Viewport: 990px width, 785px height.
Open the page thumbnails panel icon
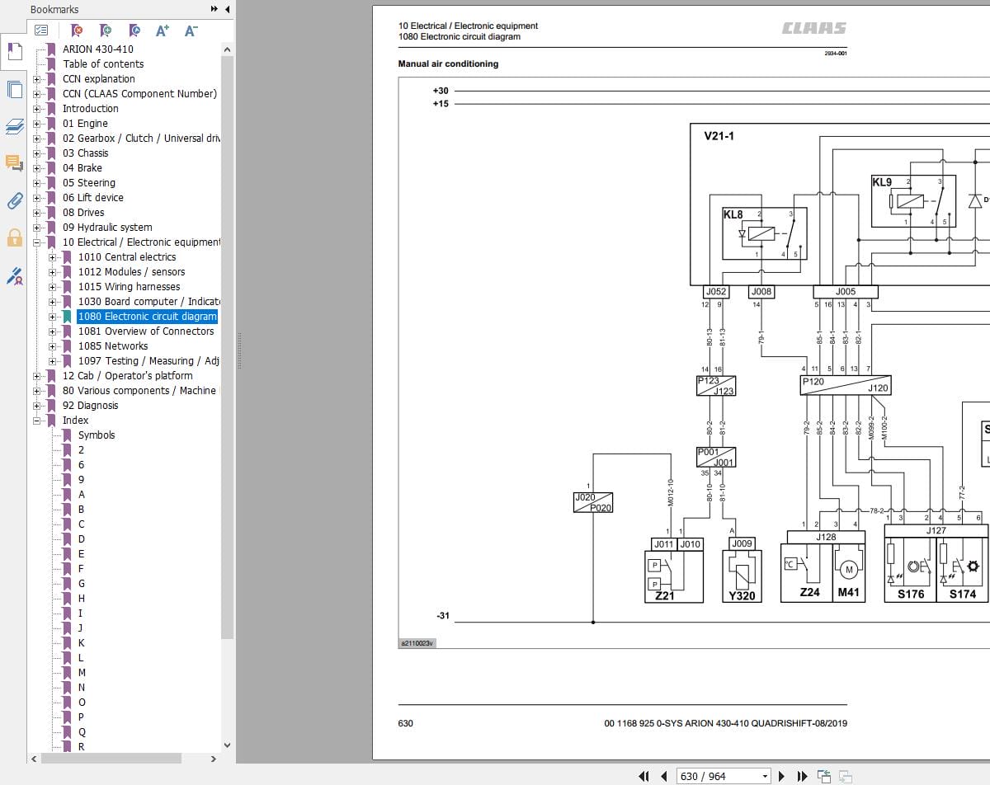(x=14, y=89)
